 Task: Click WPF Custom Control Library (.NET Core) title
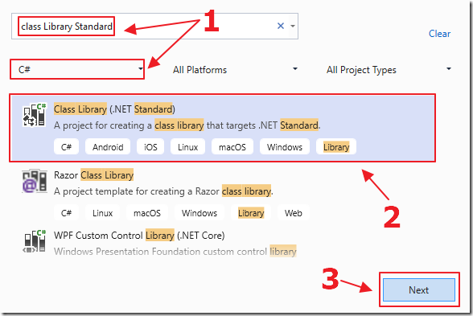[x=139, y=235]
